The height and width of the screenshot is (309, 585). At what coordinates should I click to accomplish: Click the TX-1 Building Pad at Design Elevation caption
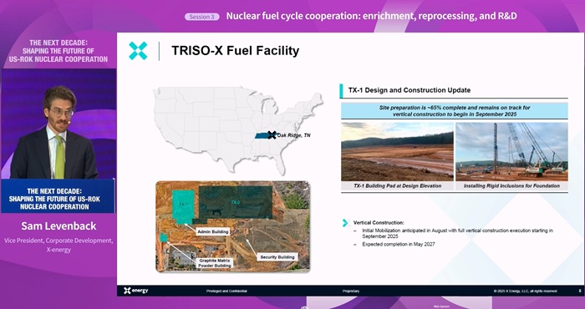[397, 185]
